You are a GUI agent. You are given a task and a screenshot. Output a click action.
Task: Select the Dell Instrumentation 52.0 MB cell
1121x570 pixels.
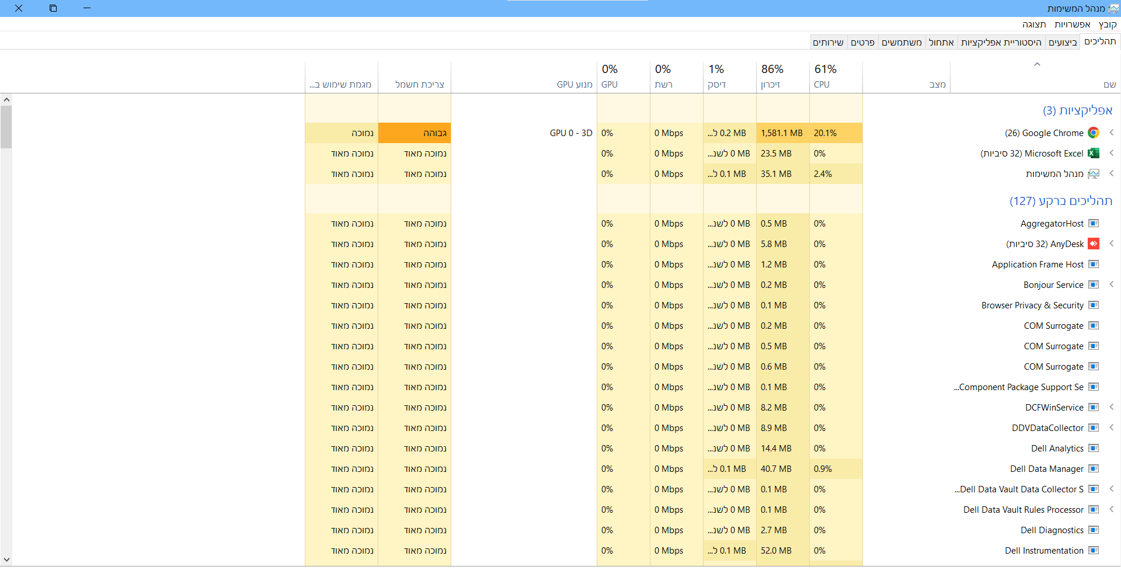(x=782, y=551)
